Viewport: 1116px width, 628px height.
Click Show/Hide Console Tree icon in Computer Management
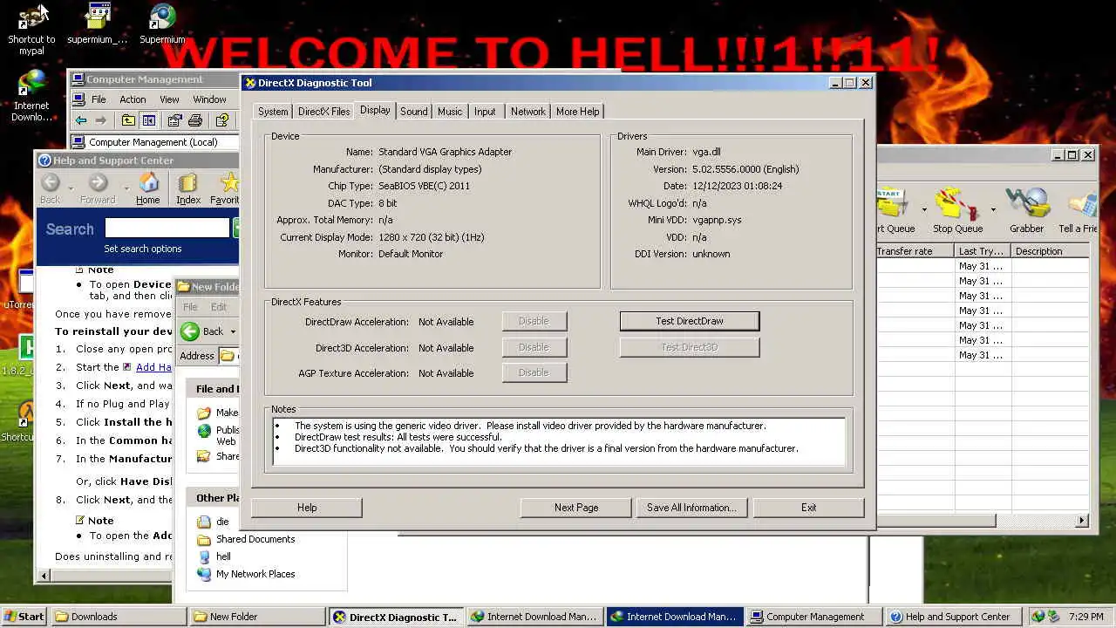[x=149, y=120]
